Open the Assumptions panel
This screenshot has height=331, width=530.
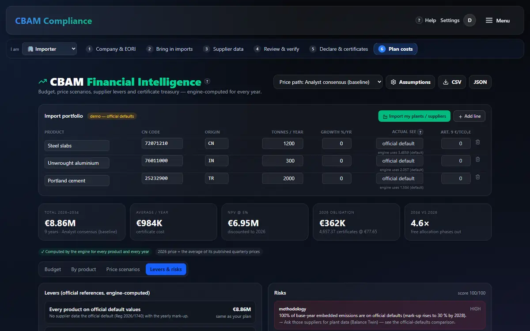410,82
